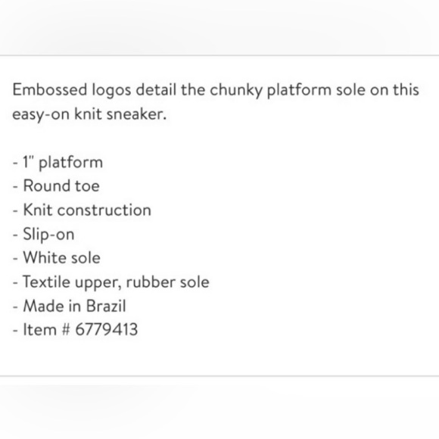Select the "easy-on knit sneaker." line

pos(89,114)
